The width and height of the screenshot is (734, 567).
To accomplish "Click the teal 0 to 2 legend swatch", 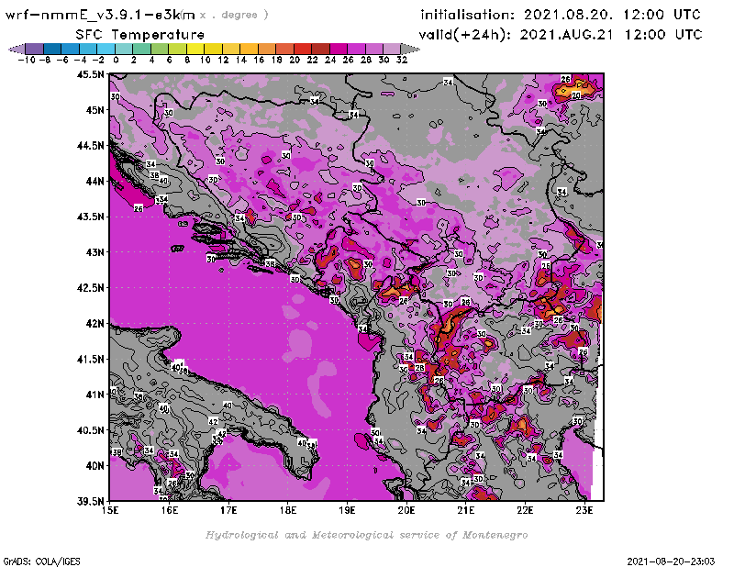I will [x=124, y=49].
